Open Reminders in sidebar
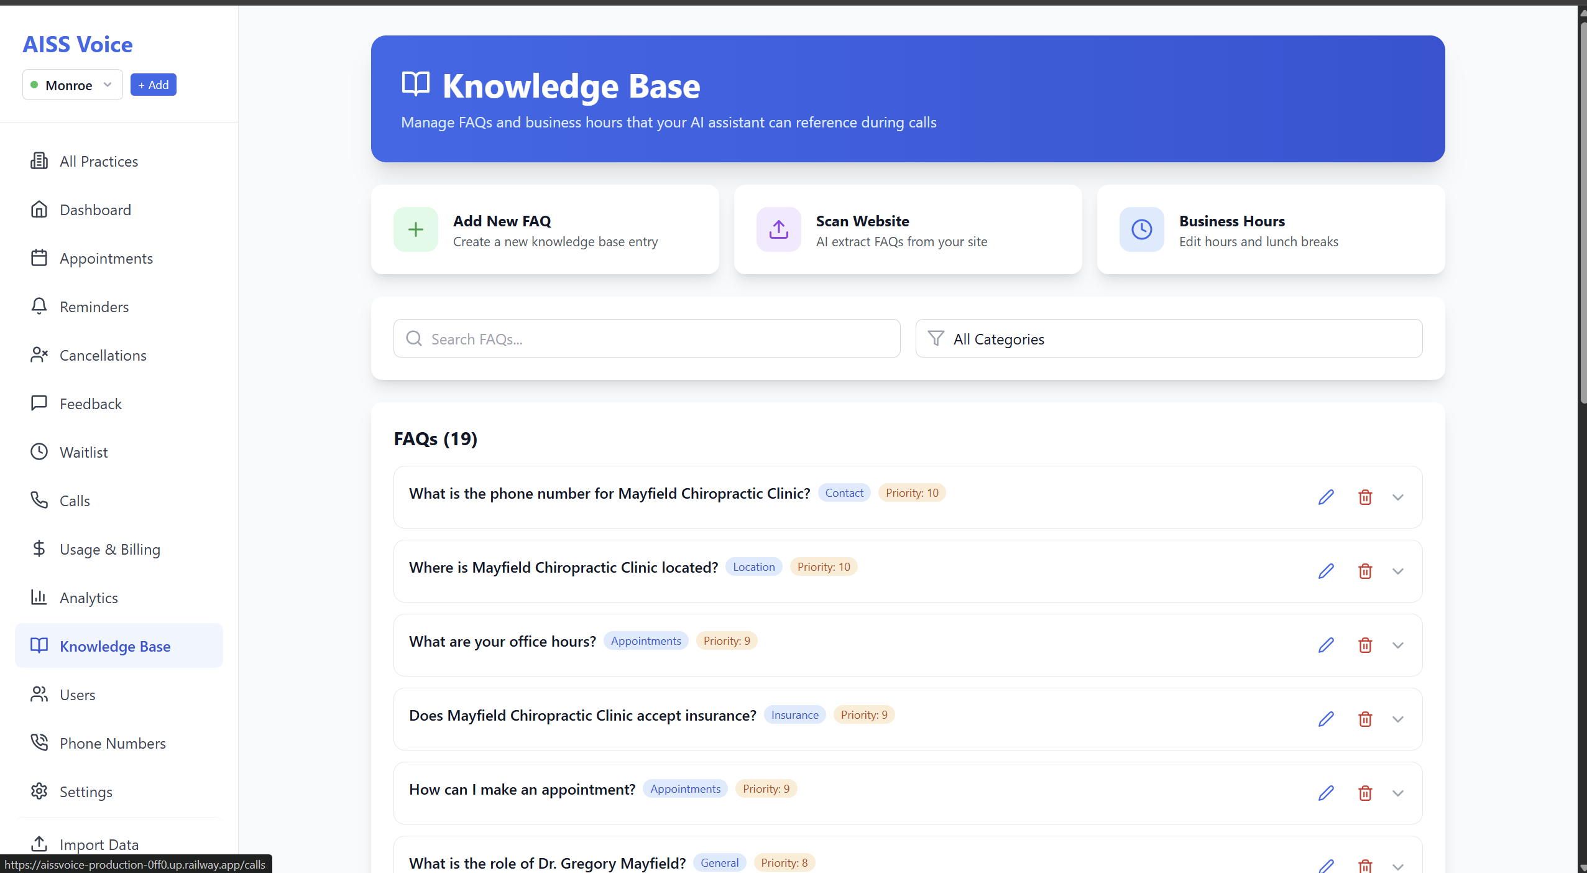This screenshot has width=1587, height=873. click(x=119, y=307)
